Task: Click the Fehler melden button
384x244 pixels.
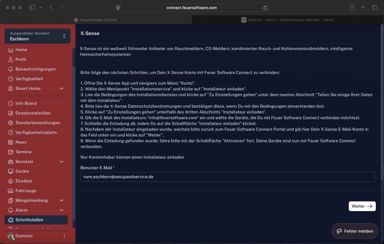Action: pyautogui.click(x=355, y=231)
